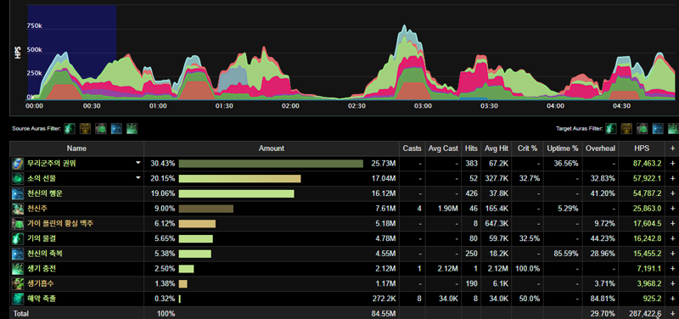This screenshot has height=319, width=679.
Task: Expand the dropdown arrow on 무리군주의 권위 row
Action: (138, 163)
